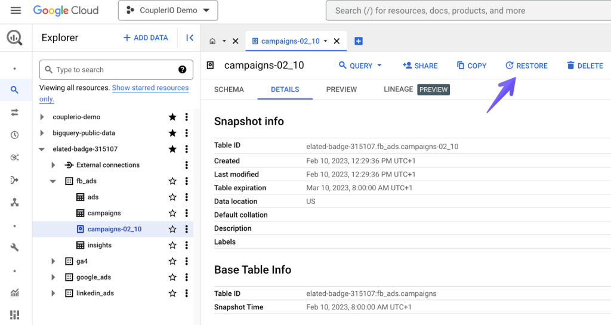Star the fb_ads dataset

coord(172,181)
